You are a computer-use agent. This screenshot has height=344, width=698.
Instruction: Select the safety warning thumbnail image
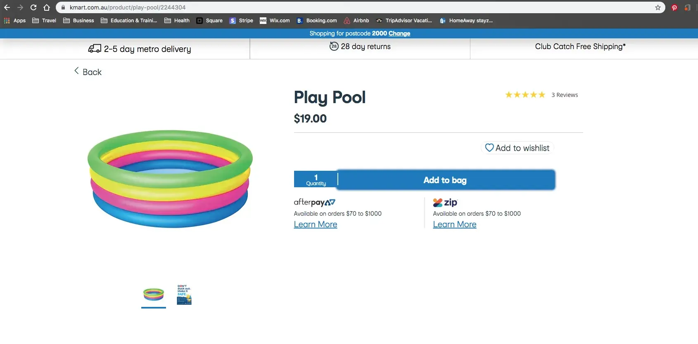(184, 295)
